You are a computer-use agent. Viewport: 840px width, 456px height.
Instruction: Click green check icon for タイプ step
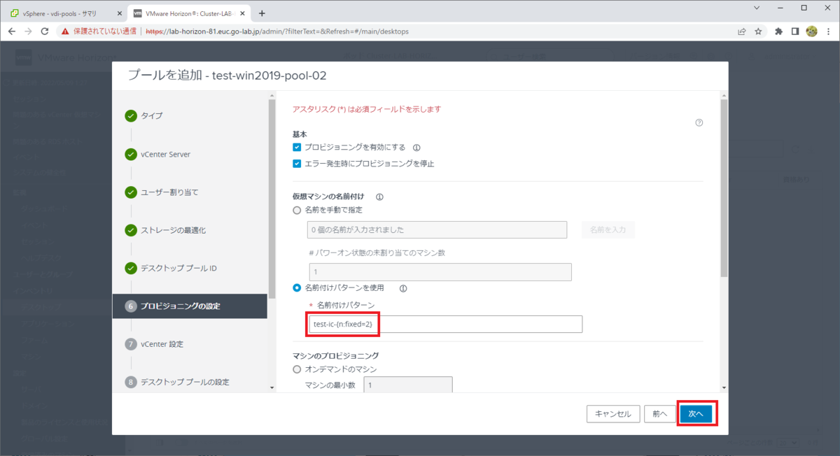(x=131, y=116)
